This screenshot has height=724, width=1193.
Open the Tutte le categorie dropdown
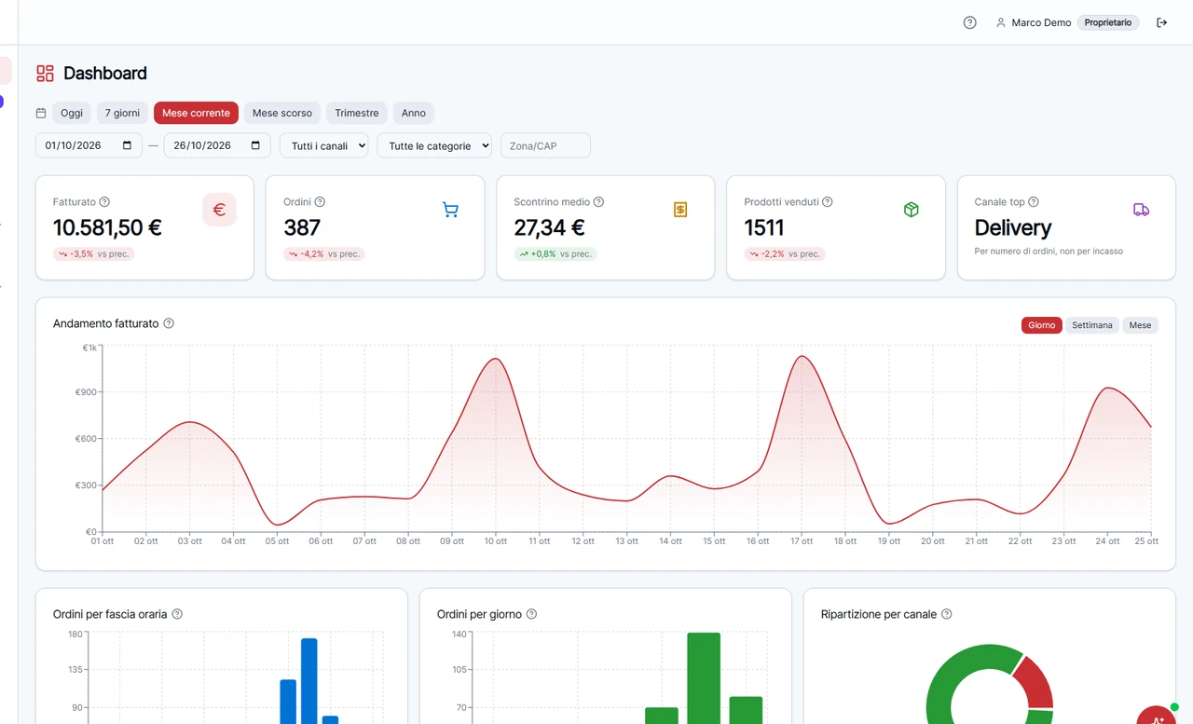coord(434,145)
